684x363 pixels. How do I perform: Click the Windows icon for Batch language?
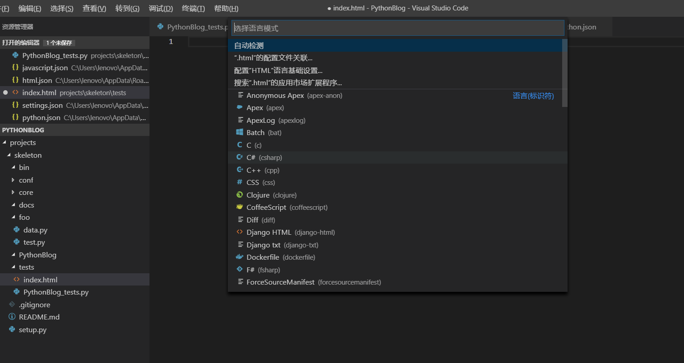[x=240, y=132]
